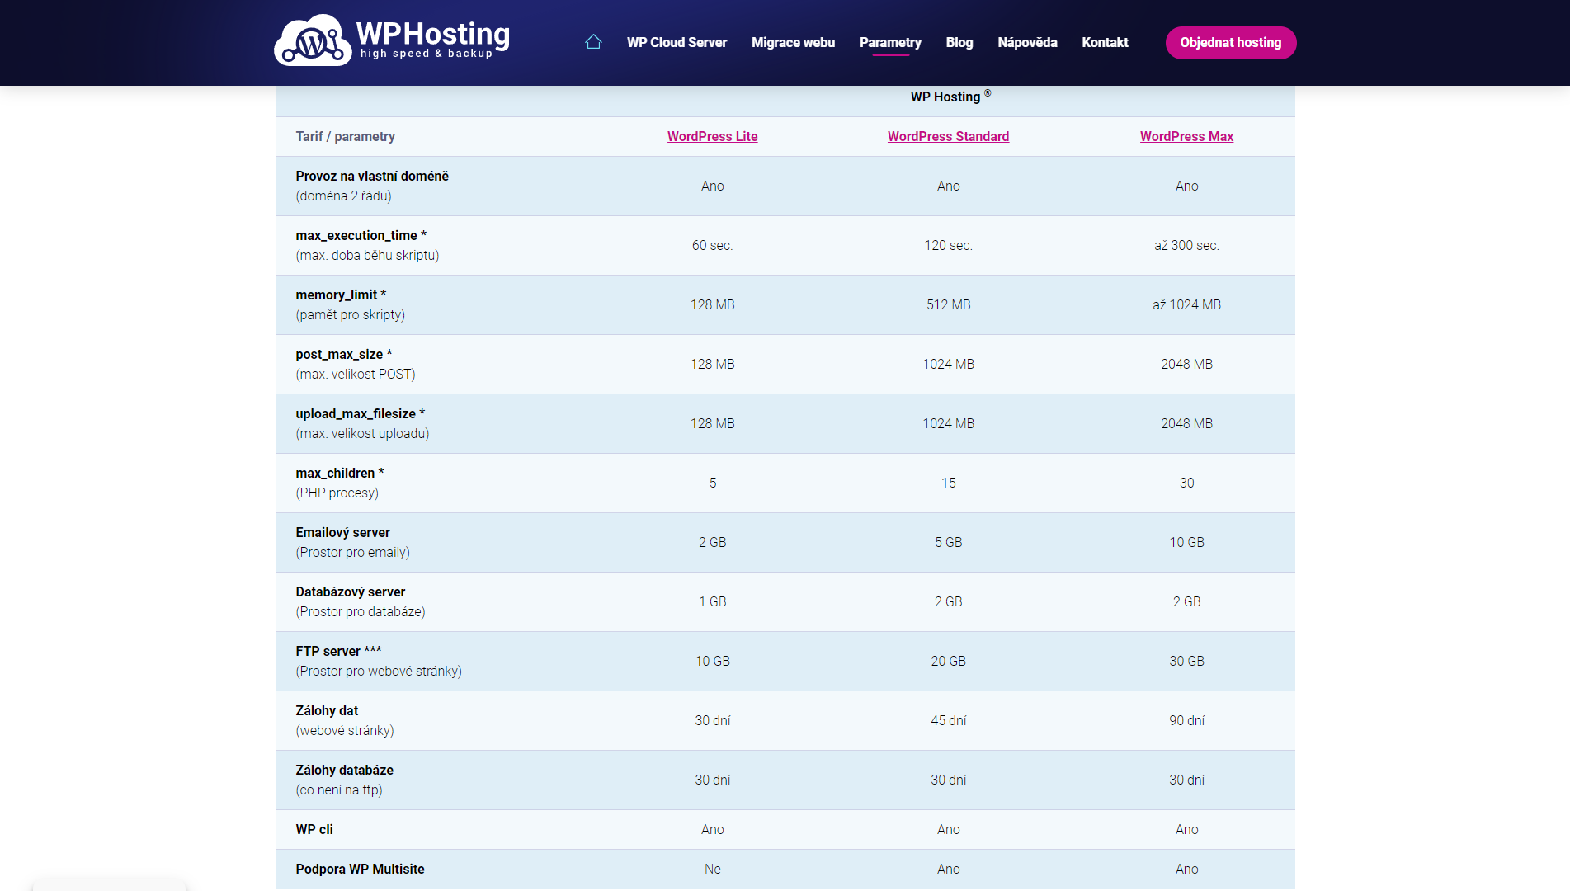Click the Objednat hosting button

tap(1231, 43)
